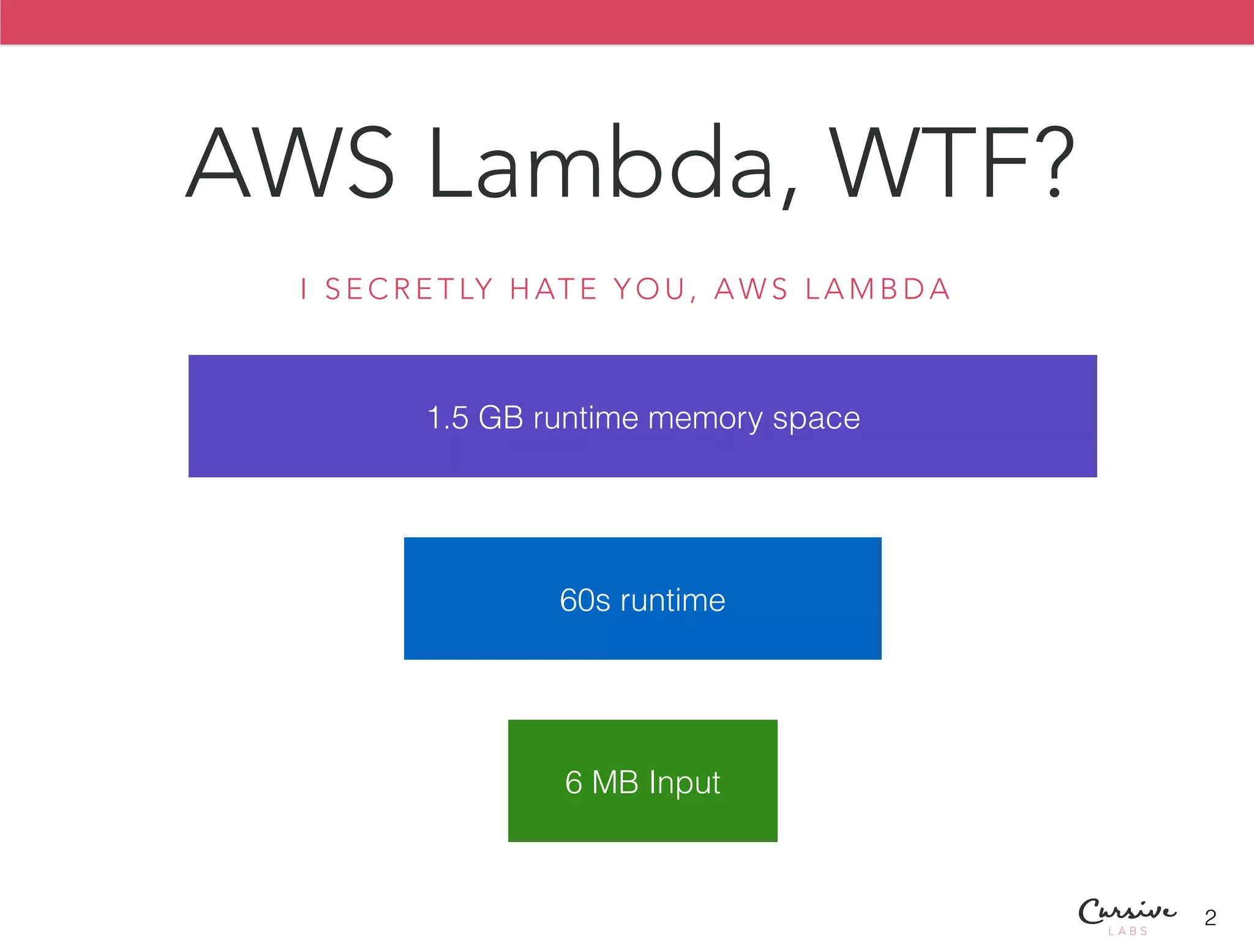Click the word Input in the green box
1254x940 pixels.
tap(685, 783)
